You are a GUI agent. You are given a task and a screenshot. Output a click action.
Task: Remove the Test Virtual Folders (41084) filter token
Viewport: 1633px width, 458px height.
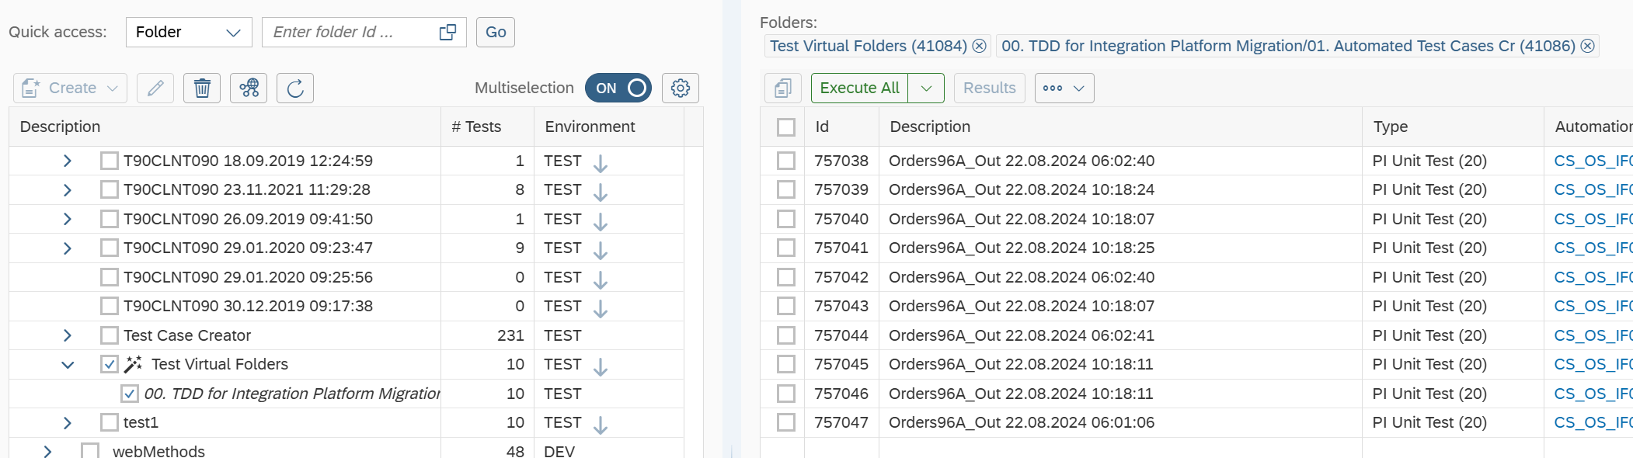tap(980, 47)
